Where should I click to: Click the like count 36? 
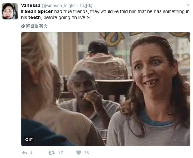pos(87,153)
